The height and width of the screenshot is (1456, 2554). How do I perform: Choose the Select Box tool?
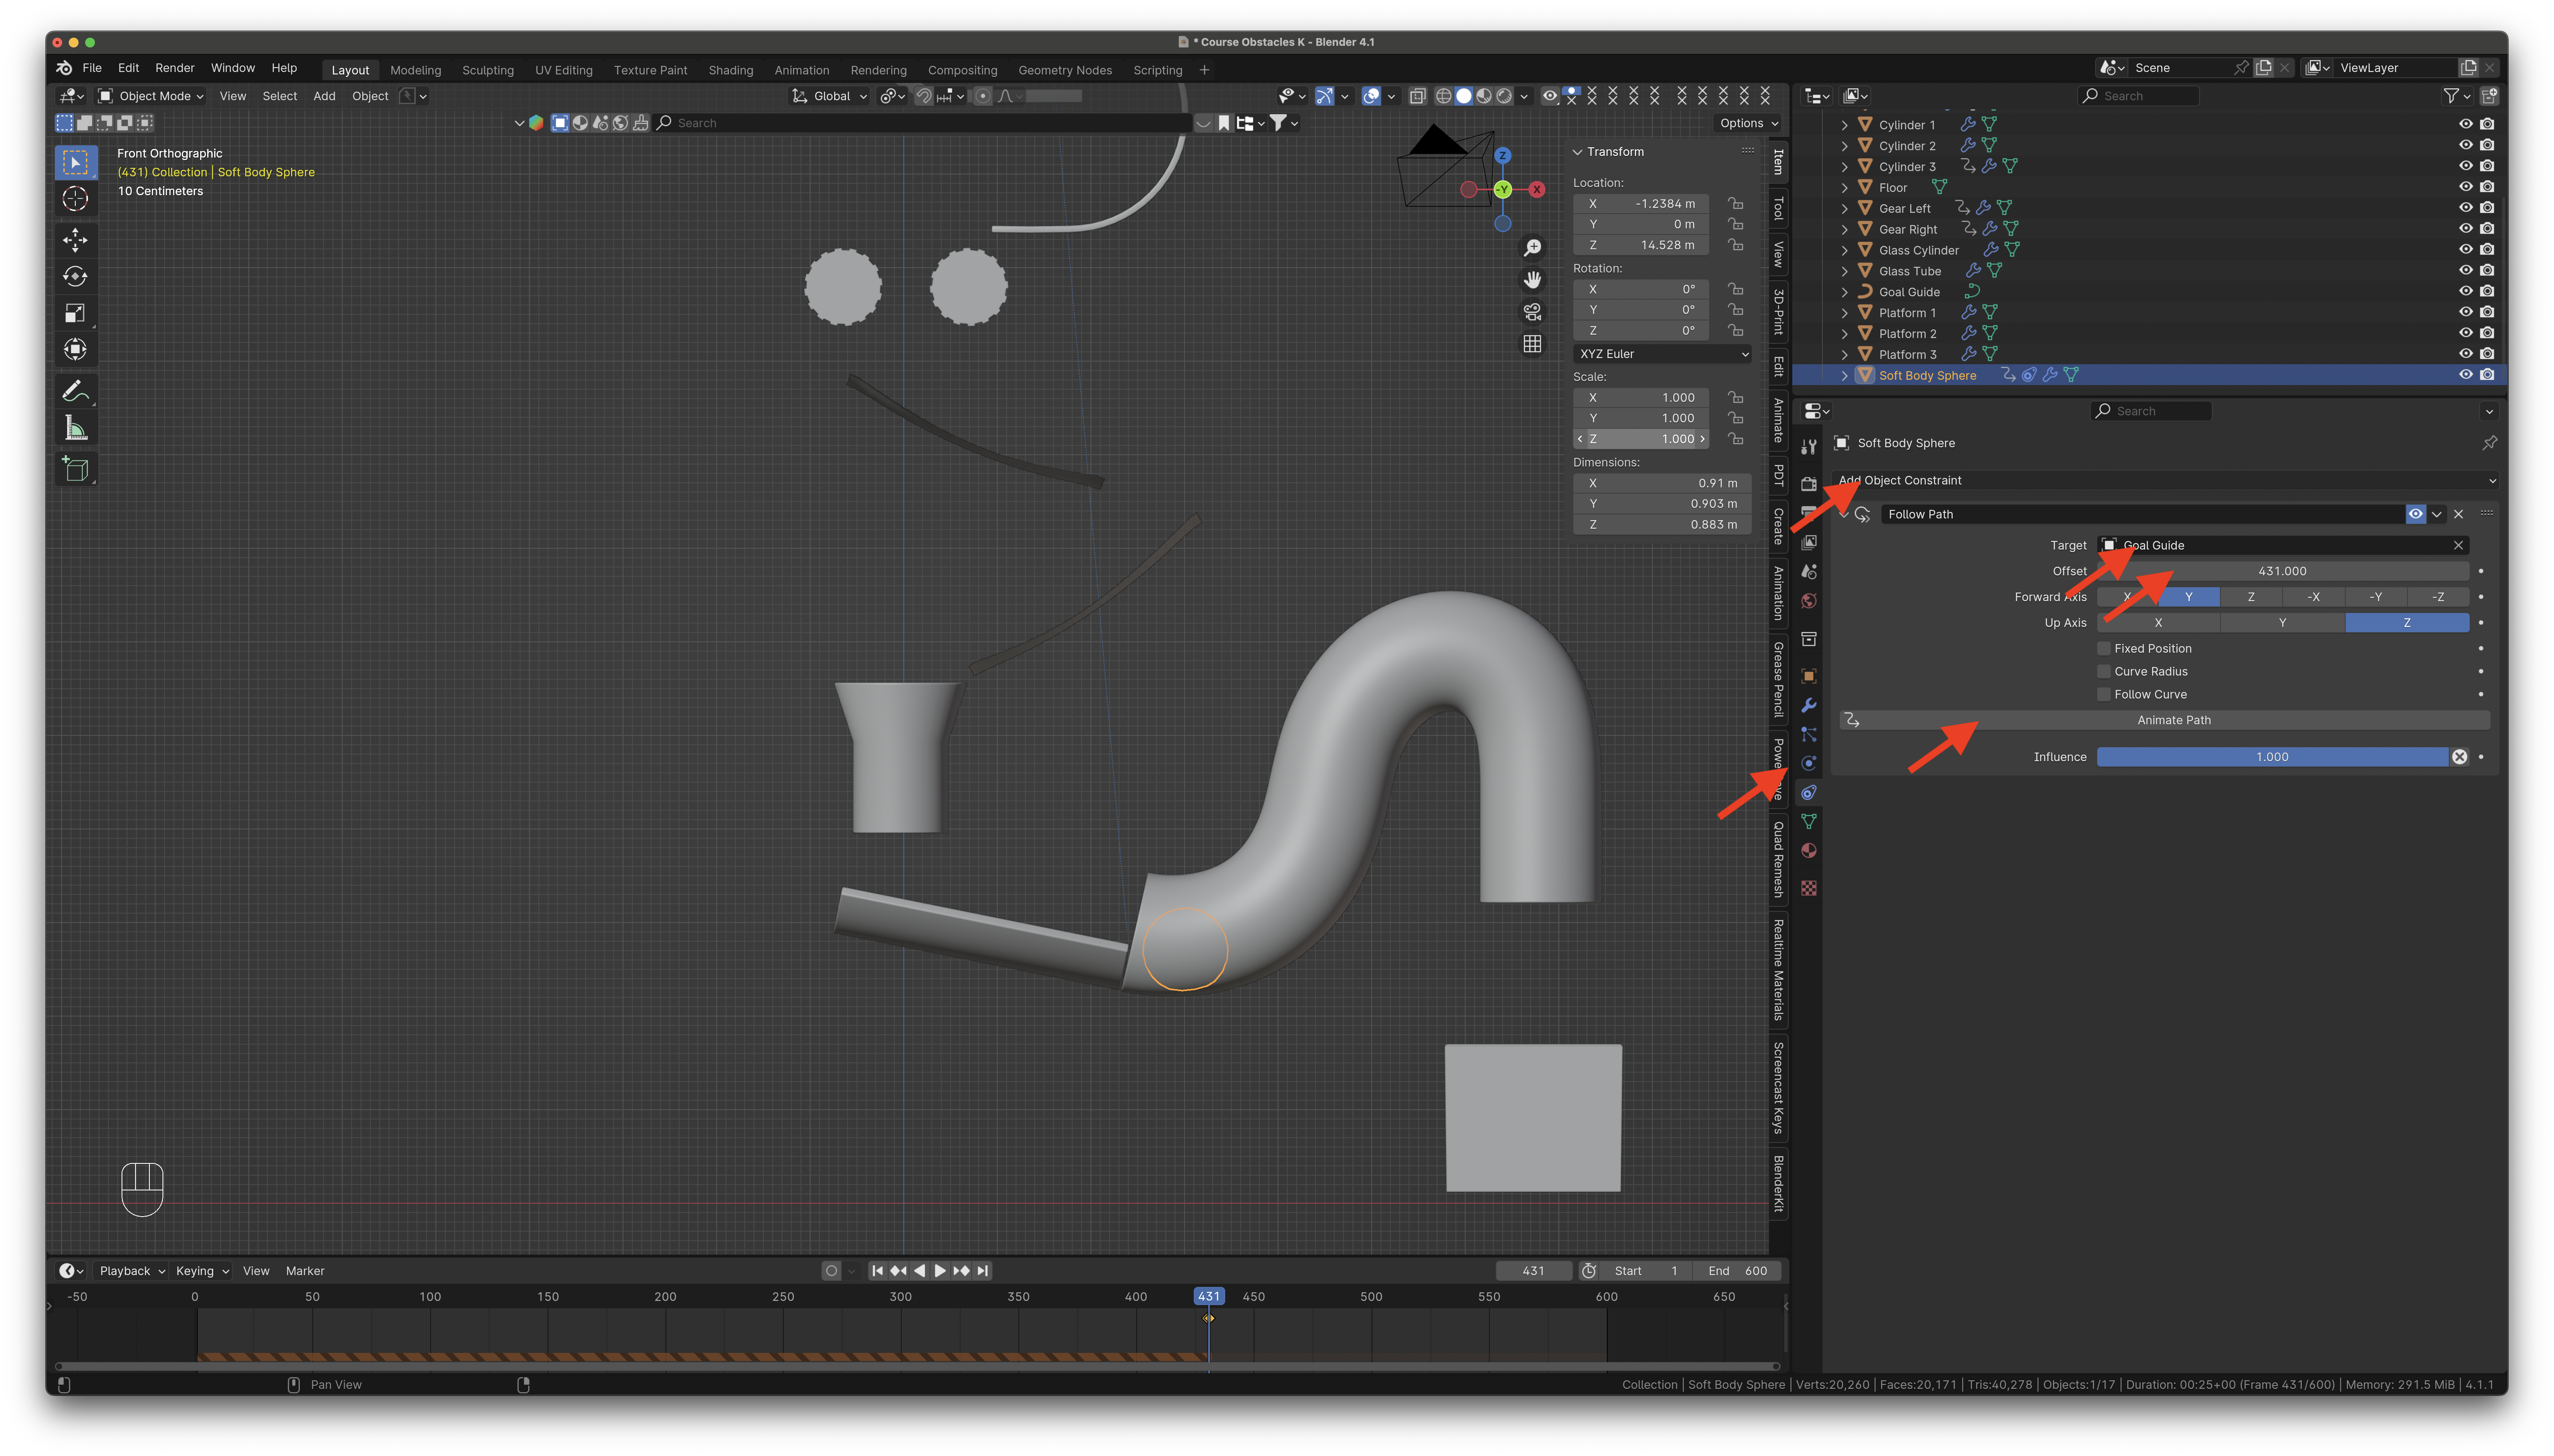point(75,162)
